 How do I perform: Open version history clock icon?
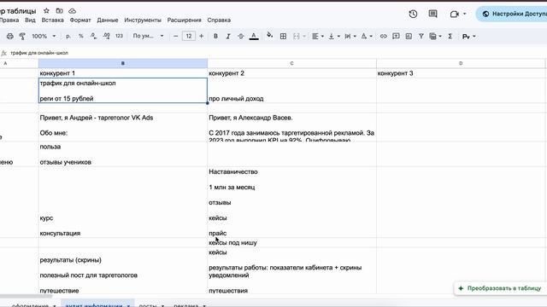[413, 14]
